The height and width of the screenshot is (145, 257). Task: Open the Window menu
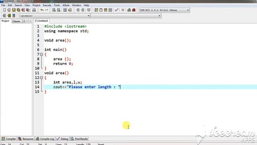coord(77,5)
